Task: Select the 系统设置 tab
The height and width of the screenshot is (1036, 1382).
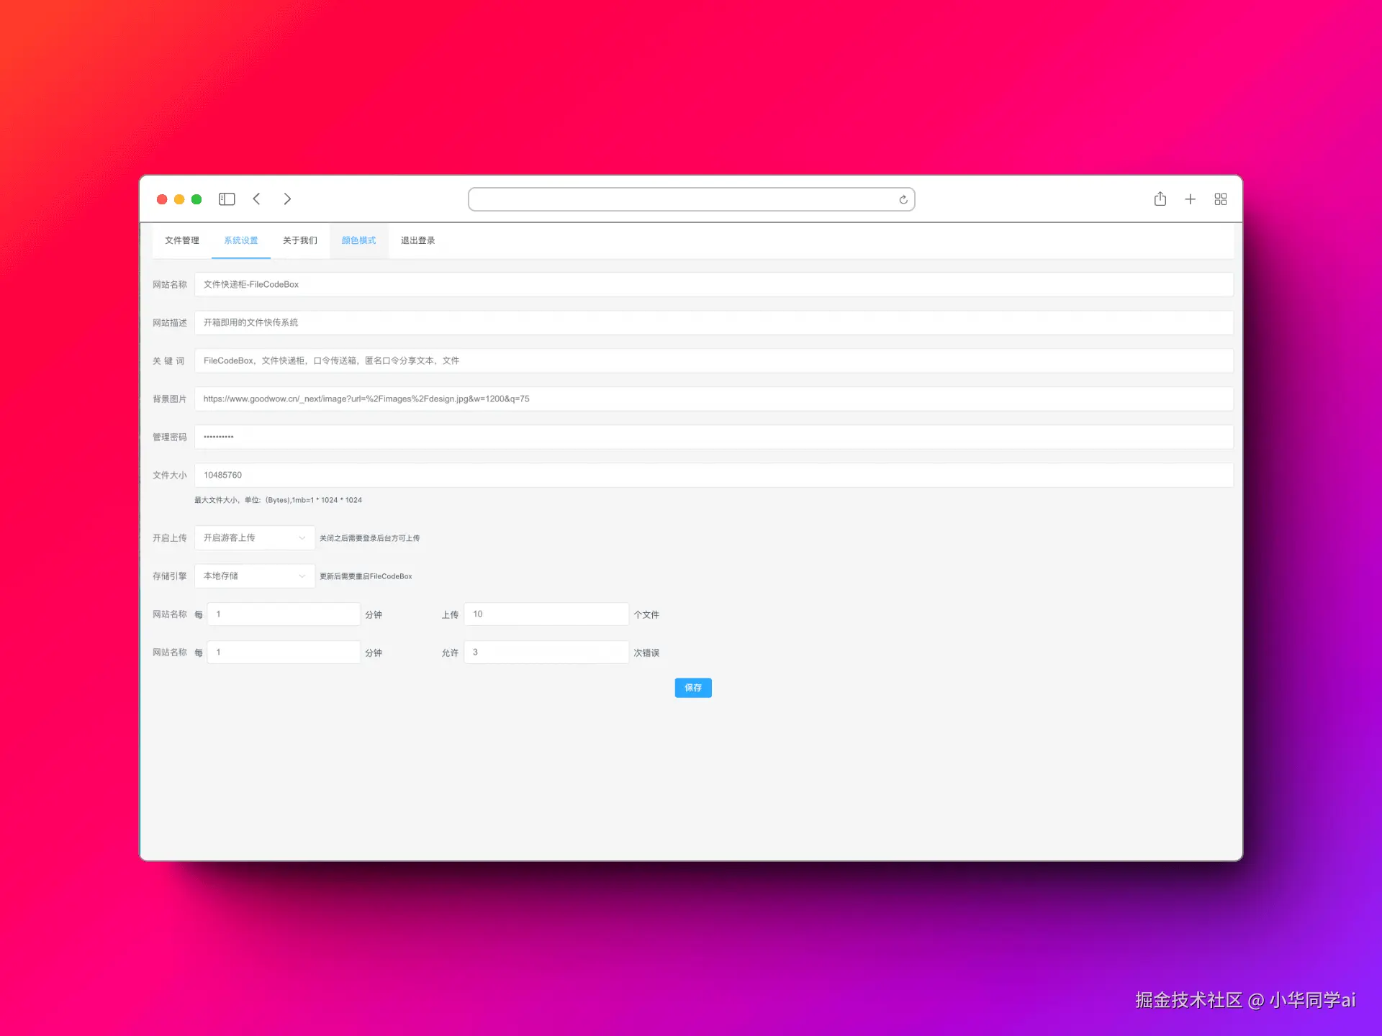Action: (x=240, y=240)
